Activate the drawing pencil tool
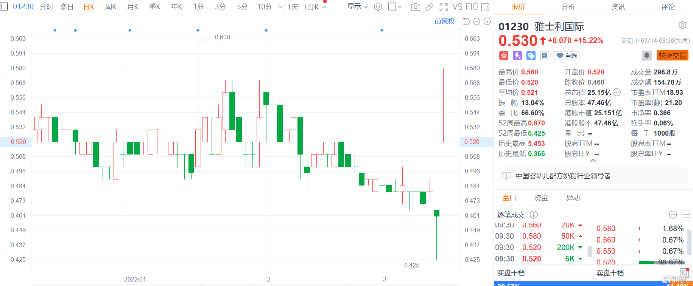Screen dimensions: 693x286 point(429,7)
